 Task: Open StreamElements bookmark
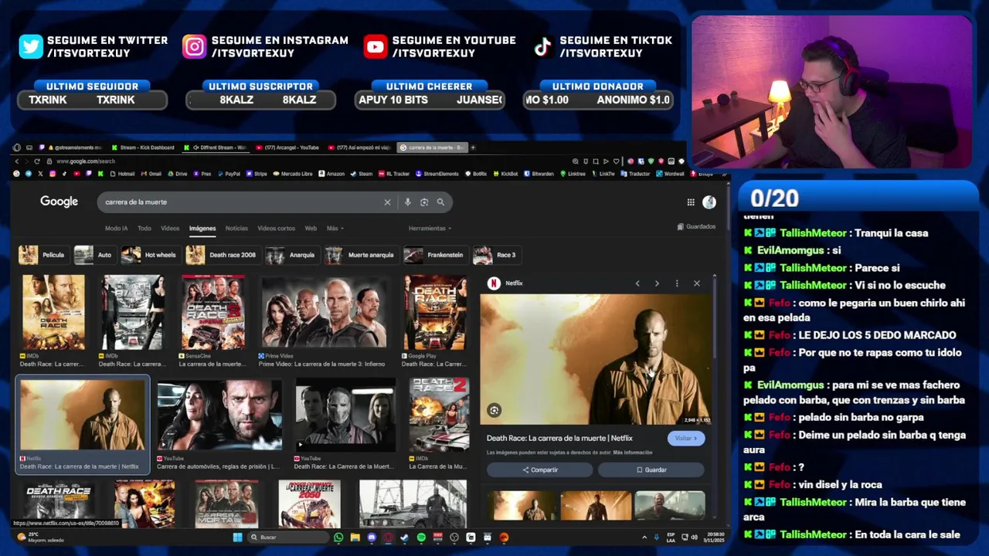(437, 174)
